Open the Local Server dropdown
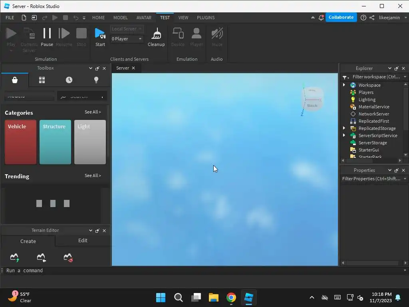Screen dimensions: 409x307 (x=127, y=29)
